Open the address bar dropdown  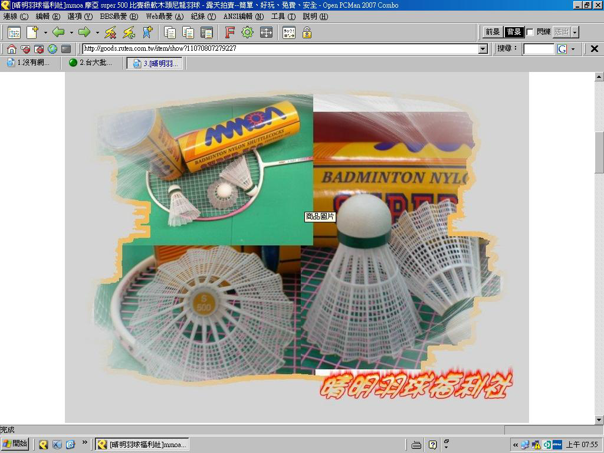pyautogui.click(x=483, y=49)
